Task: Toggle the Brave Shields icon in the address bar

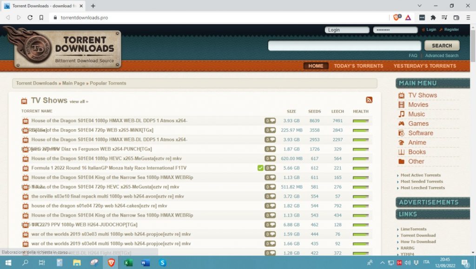Action: pyautogui.click(x=396, y=17)
